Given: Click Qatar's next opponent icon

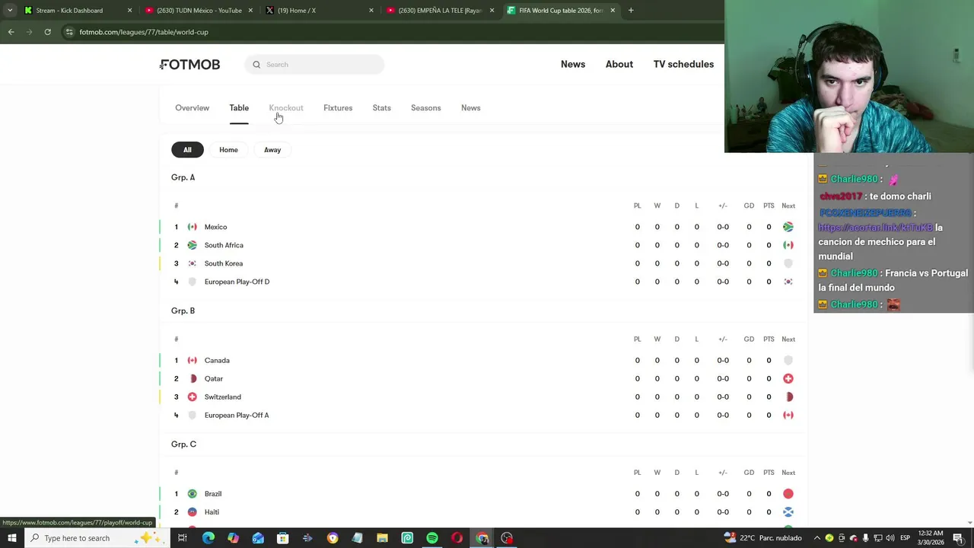Looking at the screenshot, I should tap(788, 378).
